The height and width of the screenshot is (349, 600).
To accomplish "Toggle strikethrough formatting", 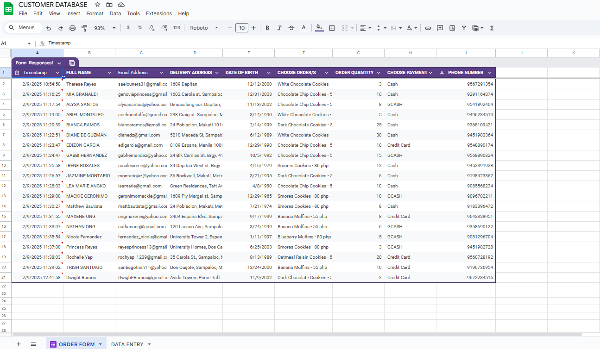I will point(291,28).
